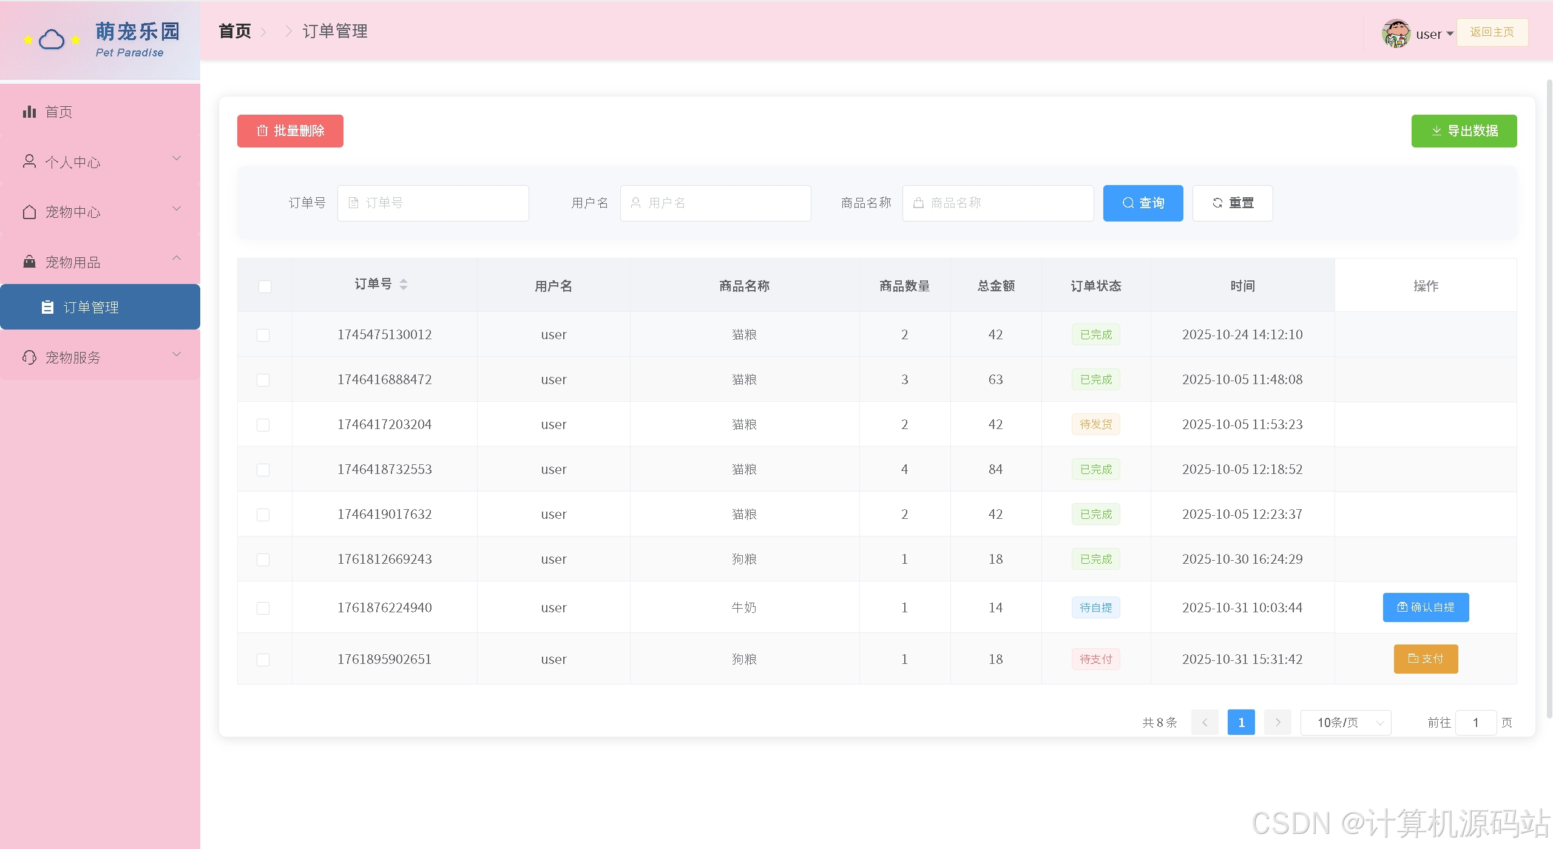This screenshot has height=849, width=1553.
Task: Click the vertical page scrollbar
Action: pos(1549,397)
